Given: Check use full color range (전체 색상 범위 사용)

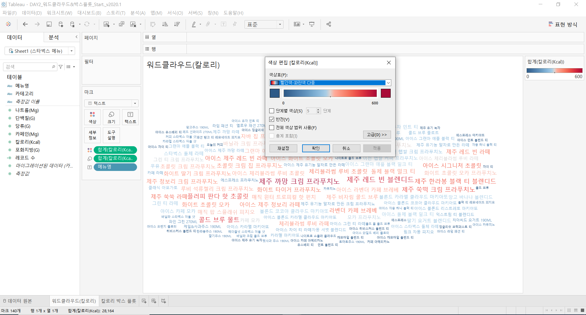Looking at the screenshot, I should coord(272,128).
